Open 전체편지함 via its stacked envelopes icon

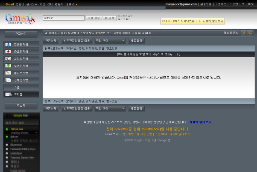click(x=8, y=80)
